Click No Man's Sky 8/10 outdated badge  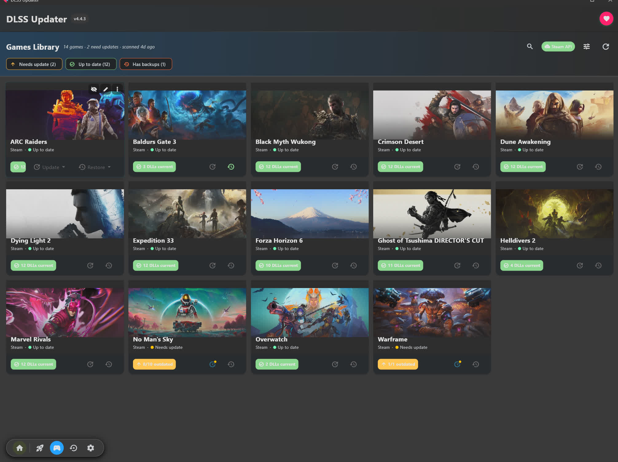[154, 364]
